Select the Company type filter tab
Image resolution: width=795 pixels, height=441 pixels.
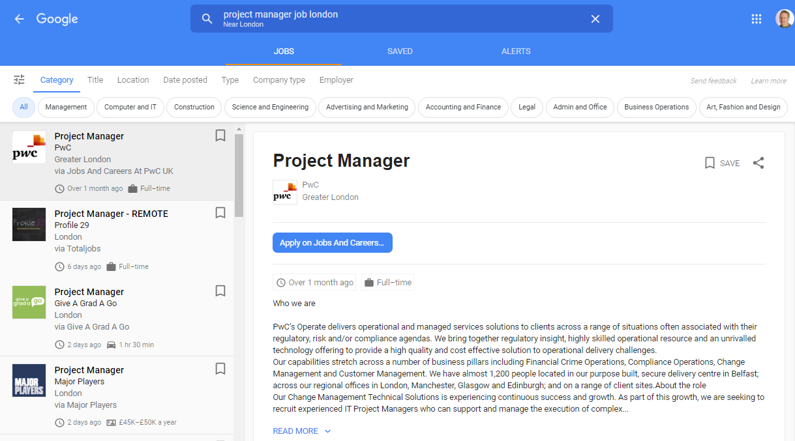(279, 80)
